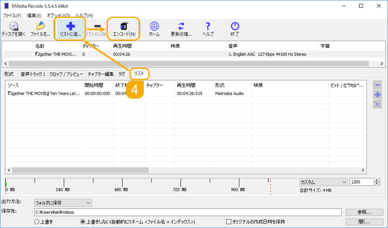Image resolution: width=388 pixels, height=228 pixels.
Task: Open the disc via ディスクを開く icon
Action: [14, 29]
